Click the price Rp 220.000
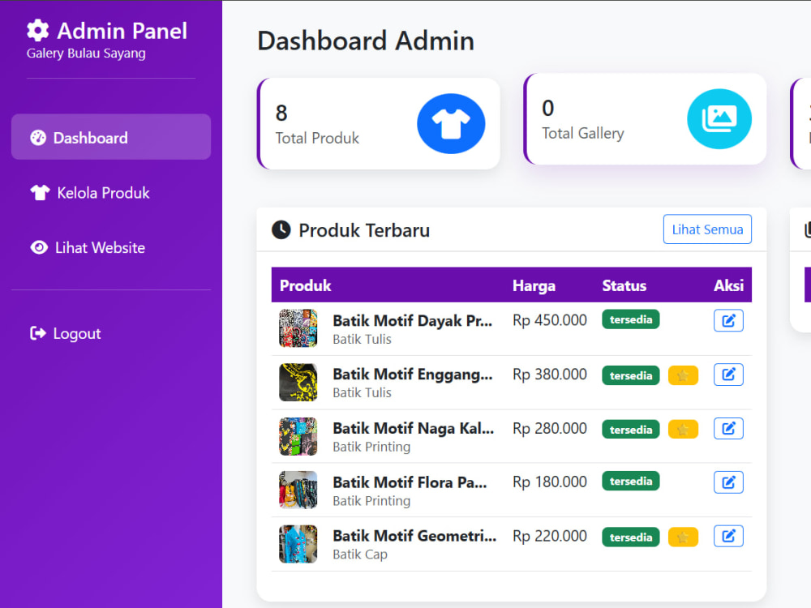Viewport: 811px width, 608px height. click(550, 536)
